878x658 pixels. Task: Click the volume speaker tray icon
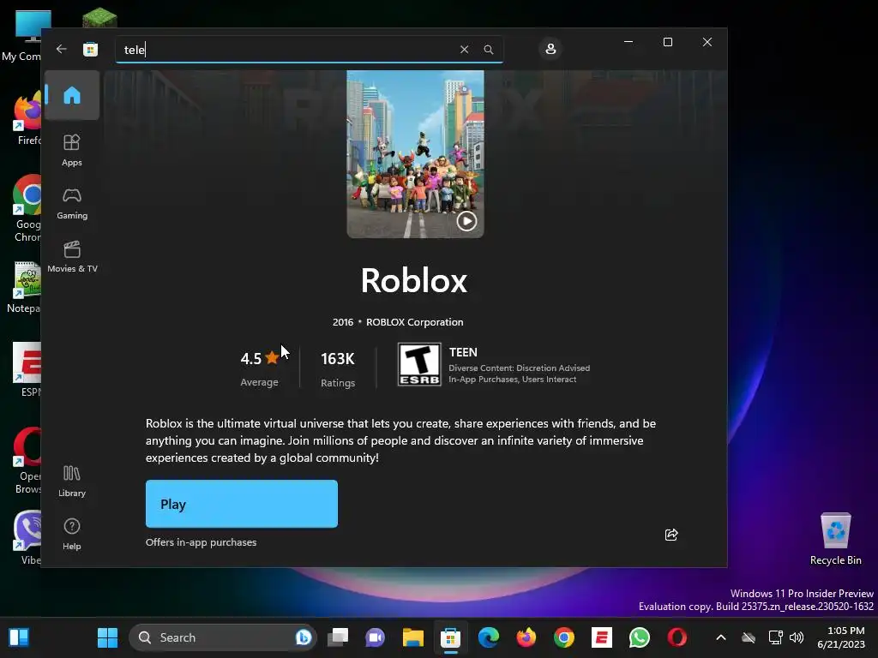797,637
